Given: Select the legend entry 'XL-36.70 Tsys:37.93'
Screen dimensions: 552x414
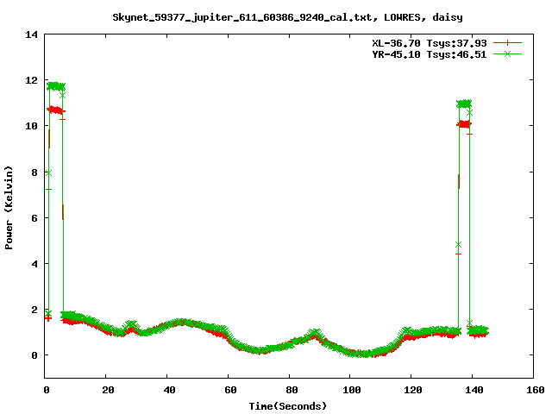Looking at the screenshot, I should pyautogui.click(x=430, y=43).
